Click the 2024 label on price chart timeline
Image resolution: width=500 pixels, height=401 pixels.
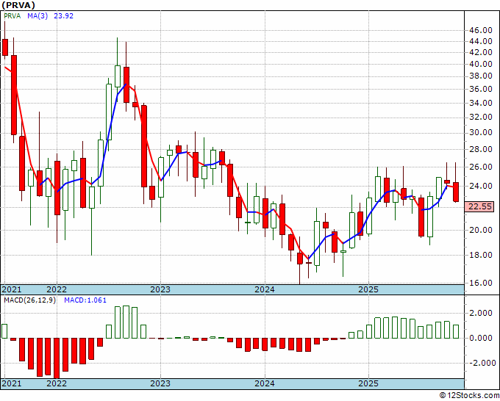pyautogui.click(x=265, y=289)
